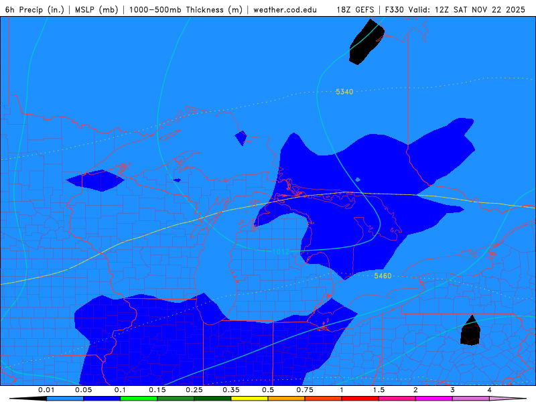Screen dimensions: 536x402
Task: Click the bright green 0.1 legend swatch
Action: pos(139,399)
